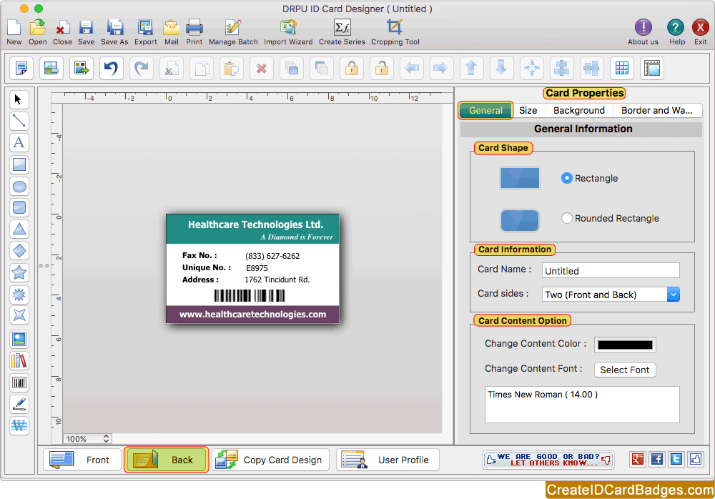Select the Rectangle card shape radio
Screen dimensions: 715x499
click(x=567, y=178)
